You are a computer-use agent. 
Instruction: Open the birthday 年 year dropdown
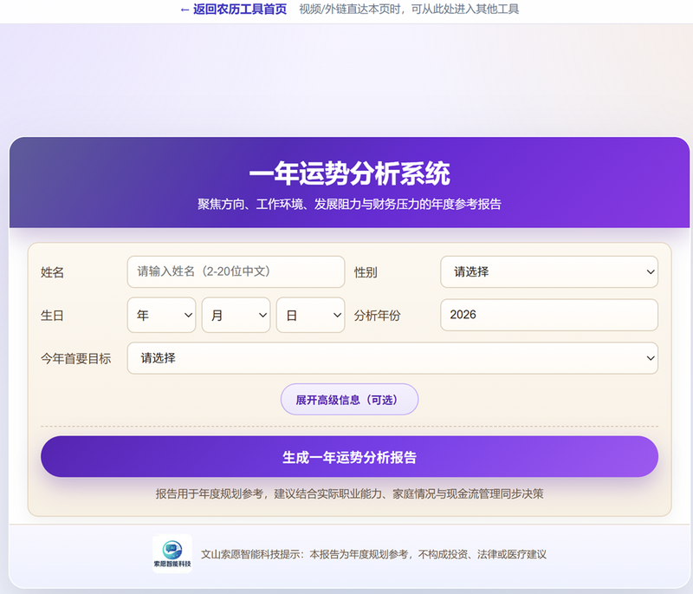[161, 315]
